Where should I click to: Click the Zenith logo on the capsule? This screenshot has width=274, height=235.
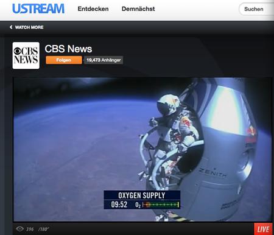pyautogui.click(x=213, y=173)
